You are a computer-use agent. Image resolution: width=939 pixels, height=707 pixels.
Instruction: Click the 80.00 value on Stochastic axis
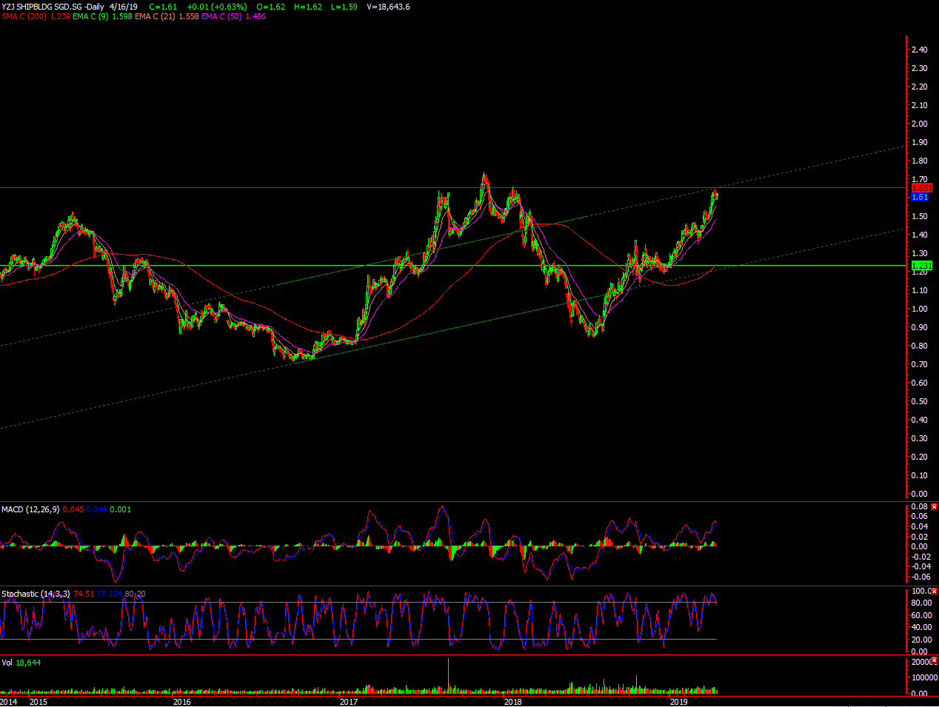pyautogui.click(x=922, y=603)
